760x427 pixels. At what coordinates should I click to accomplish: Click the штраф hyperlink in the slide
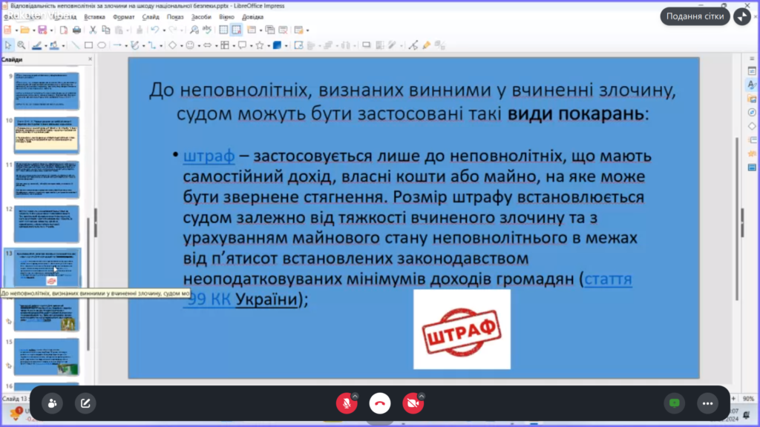point(209,156)
